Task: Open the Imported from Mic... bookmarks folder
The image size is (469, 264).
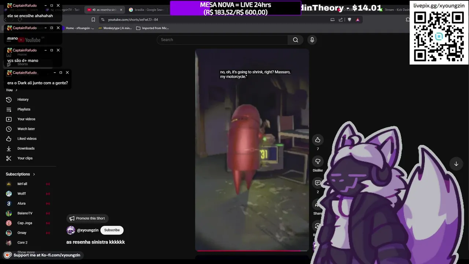Action: [x=152, y=28]
